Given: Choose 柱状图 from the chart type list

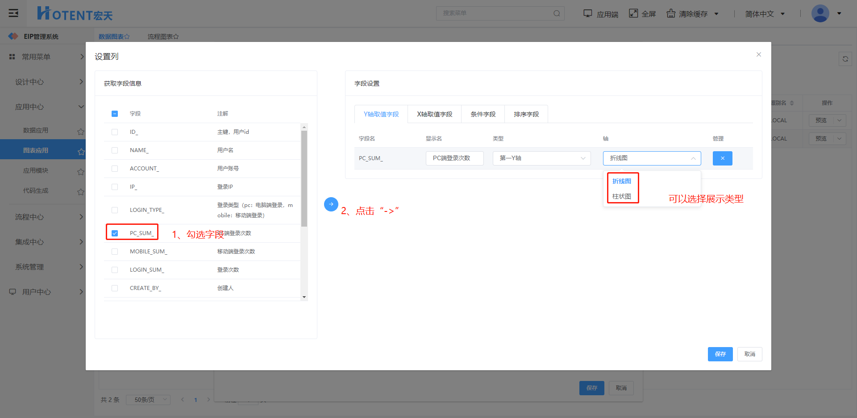Looking at the screenshot, I should [621, 196].
